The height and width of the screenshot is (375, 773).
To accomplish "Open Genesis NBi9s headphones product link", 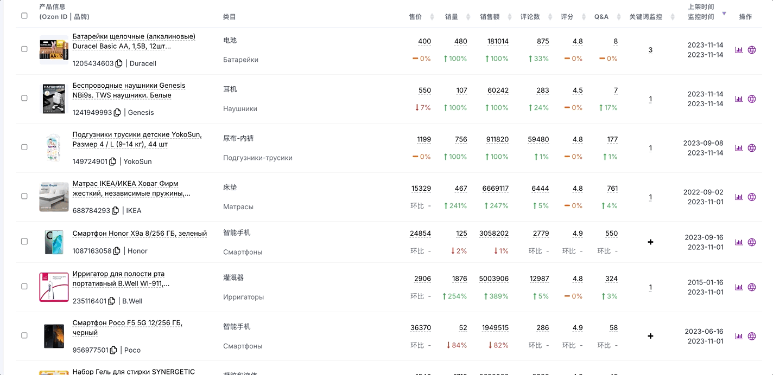I will tap(129, 90).
